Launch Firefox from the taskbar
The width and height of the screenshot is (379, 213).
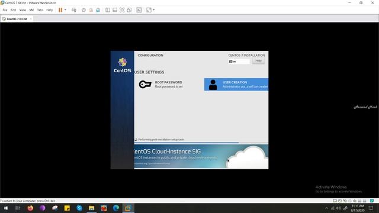tap(30, 208)
